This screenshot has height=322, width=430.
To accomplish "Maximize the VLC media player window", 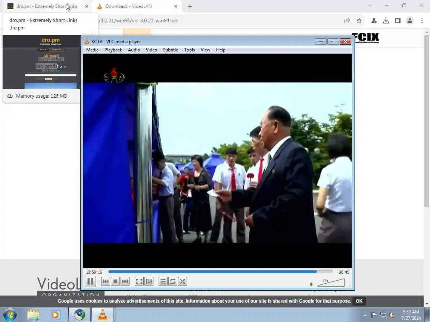I will pyautogui.click(x=333, y=42).
